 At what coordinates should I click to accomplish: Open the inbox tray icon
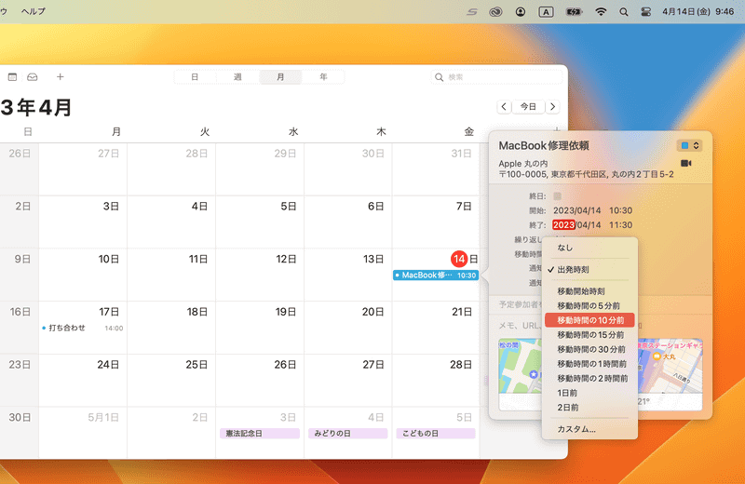[33, 77]
